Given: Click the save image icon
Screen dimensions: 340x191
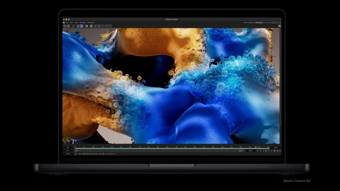Looking at the screenshot, I should pyautogui.click(x=68, y=26).
